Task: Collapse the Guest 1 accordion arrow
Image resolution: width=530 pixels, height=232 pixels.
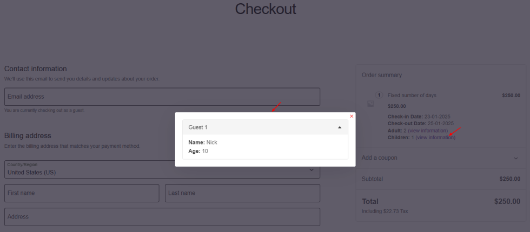Action: (x=340, y=127)
